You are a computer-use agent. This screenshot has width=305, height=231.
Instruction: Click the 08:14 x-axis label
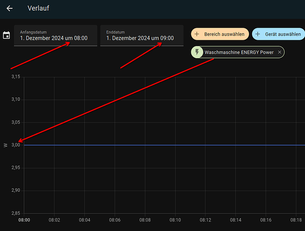[235, 220]
